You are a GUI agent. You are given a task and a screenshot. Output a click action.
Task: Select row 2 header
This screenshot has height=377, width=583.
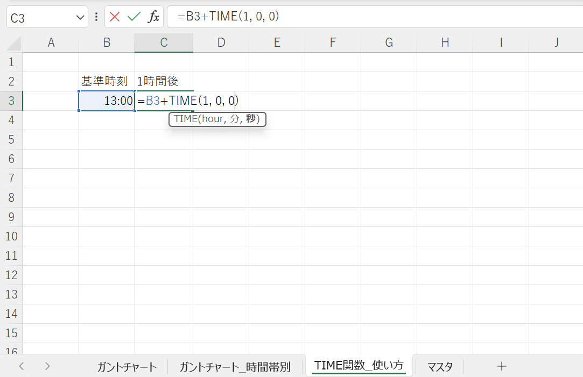click(x=11, y=81)
